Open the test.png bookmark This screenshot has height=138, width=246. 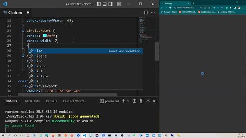(x=226, y=12)
